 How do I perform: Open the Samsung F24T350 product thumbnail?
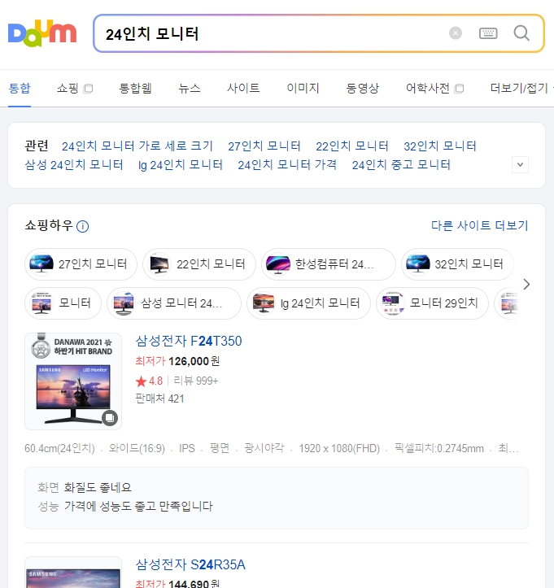[x=73, y=381]
